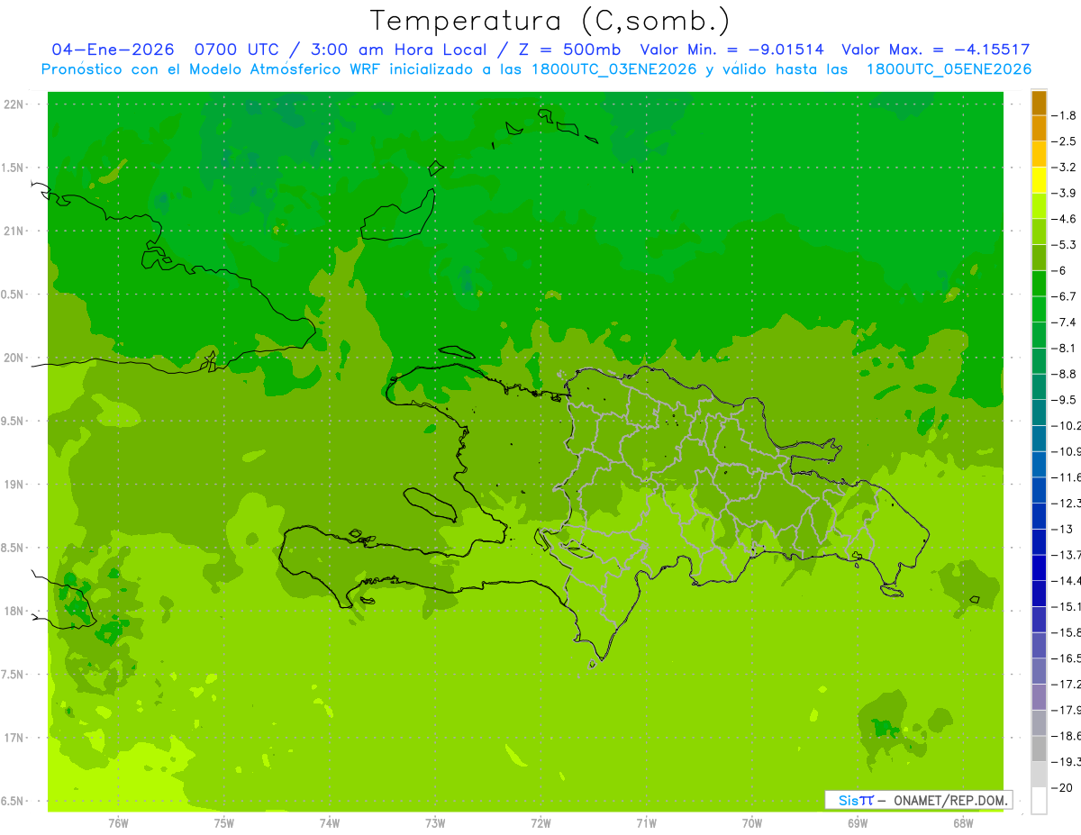
Task: Pick the lime swatch between -3.9 and -4.6
Action: click(1039, 206)
